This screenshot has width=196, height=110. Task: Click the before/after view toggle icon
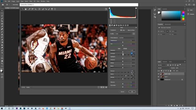[x=99, y=87]
